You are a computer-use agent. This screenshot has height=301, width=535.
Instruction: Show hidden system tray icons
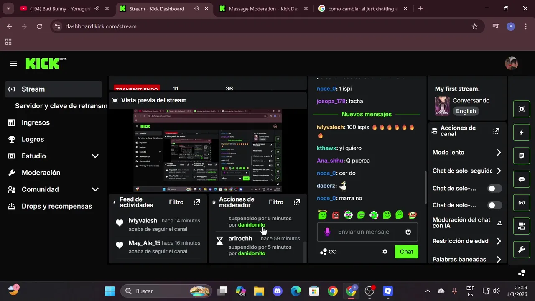coord(428,291)
